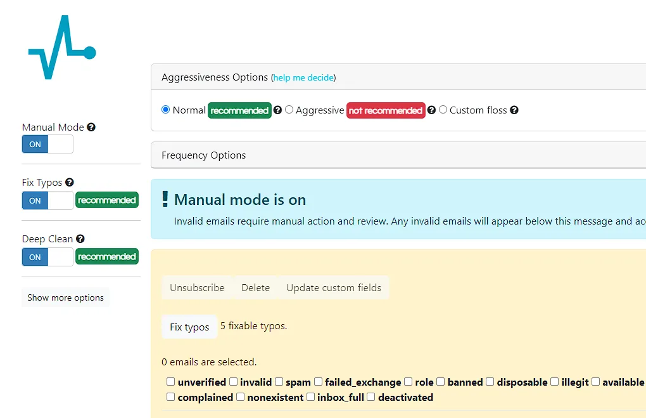This screenshot has width=646, height=418.
Task: Click the '0 emails are selected.' text
Action: coord(209,362)
